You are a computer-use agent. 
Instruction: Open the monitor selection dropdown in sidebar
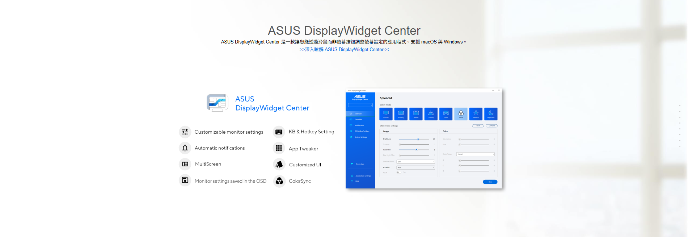(360, 105)
